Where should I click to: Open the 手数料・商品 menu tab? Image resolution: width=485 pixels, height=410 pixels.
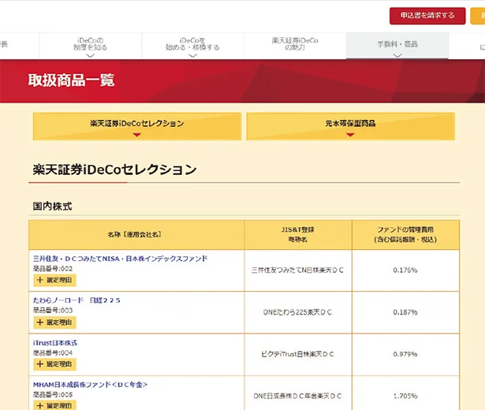pos(397,46)
